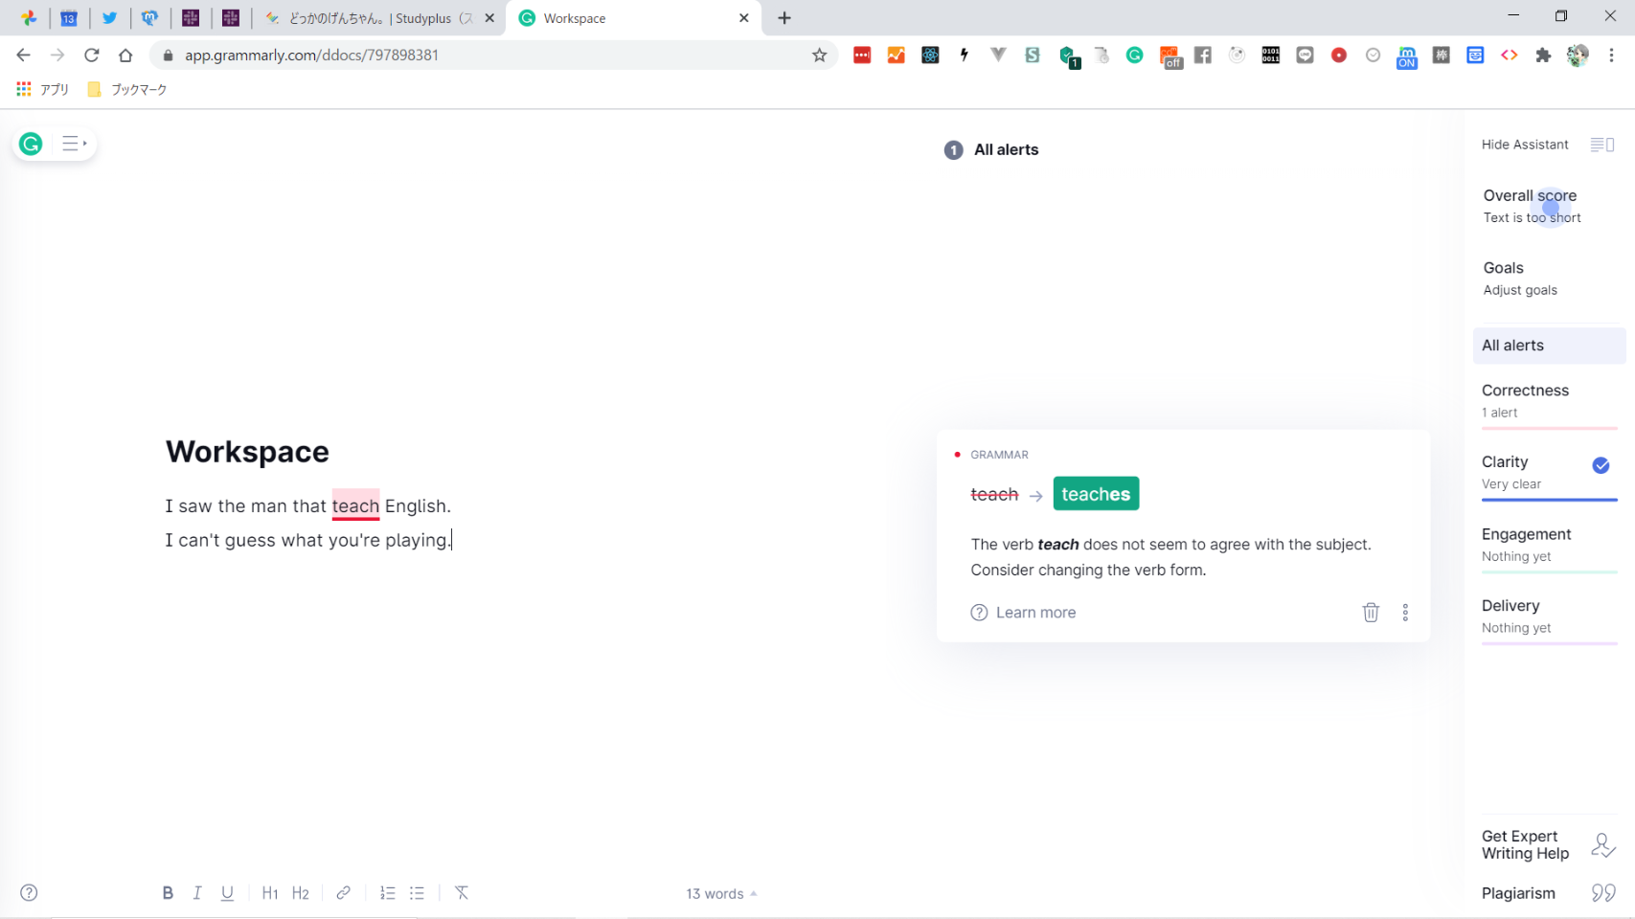
Task: Accept the "teaches" suggestion
Action: (x=1096, y=494)
